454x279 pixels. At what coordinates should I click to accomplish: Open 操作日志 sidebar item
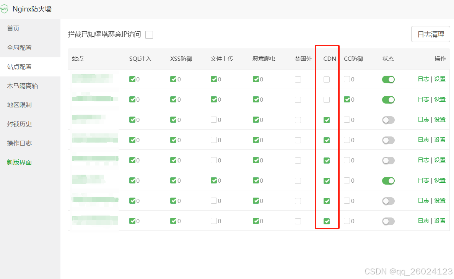(x=20, y=143)
